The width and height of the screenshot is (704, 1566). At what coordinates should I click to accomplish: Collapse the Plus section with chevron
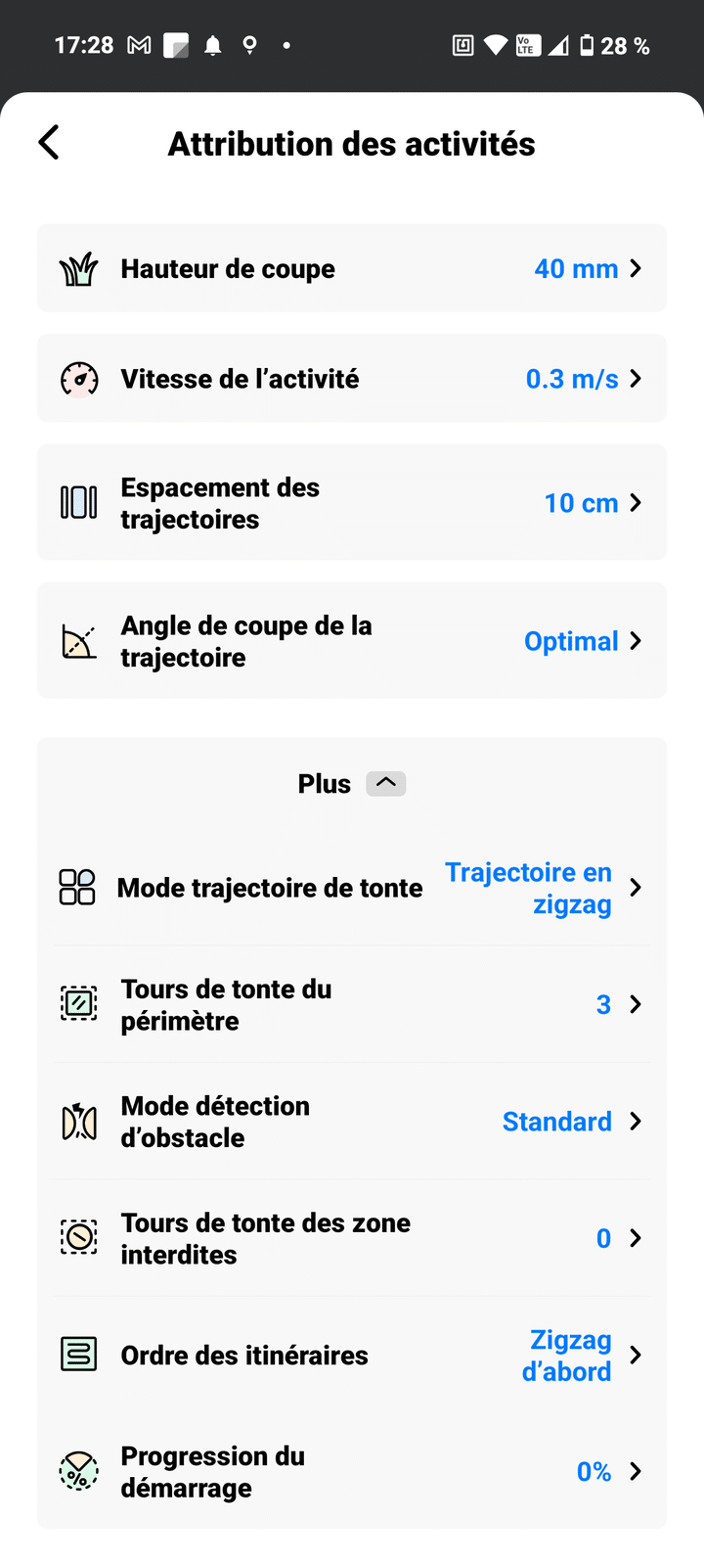386,784
